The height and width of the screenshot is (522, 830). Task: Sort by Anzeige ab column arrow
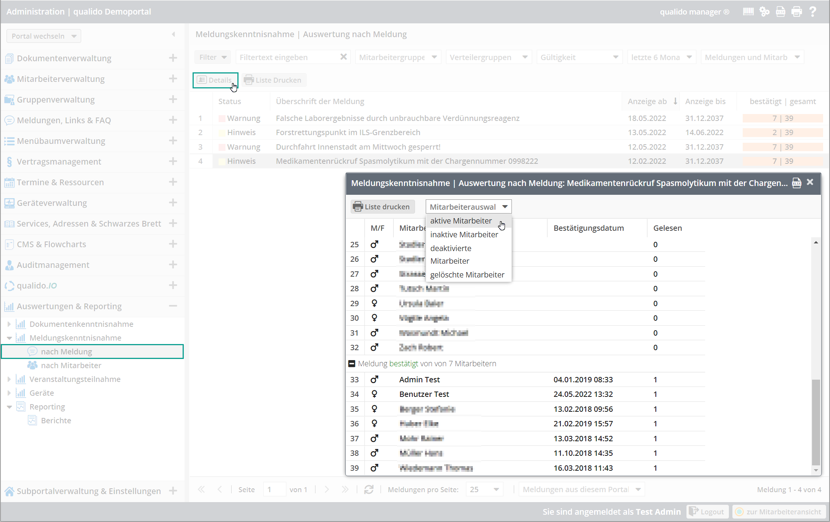click(675, 101)
